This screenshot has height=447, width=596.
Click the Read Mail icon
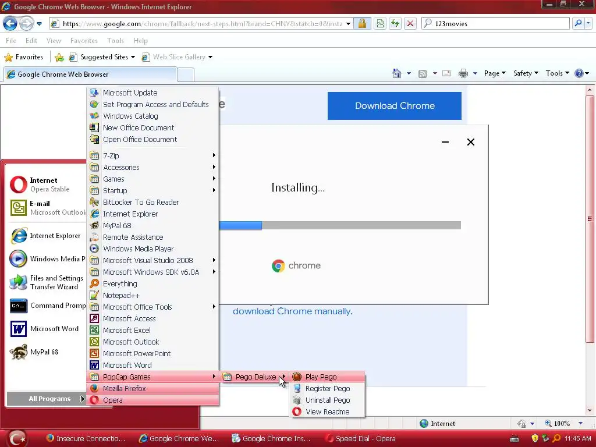tap(446, 73)
